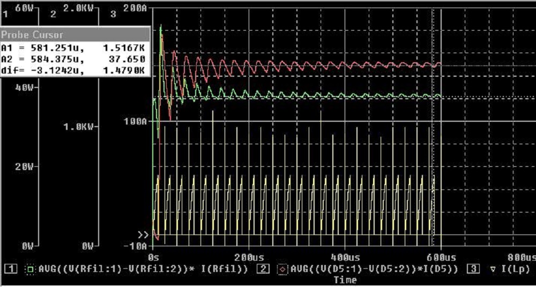Select the boxed Y-axis 1 legend icon
This screenshot has height=287, width=536.
coord(14,268)
